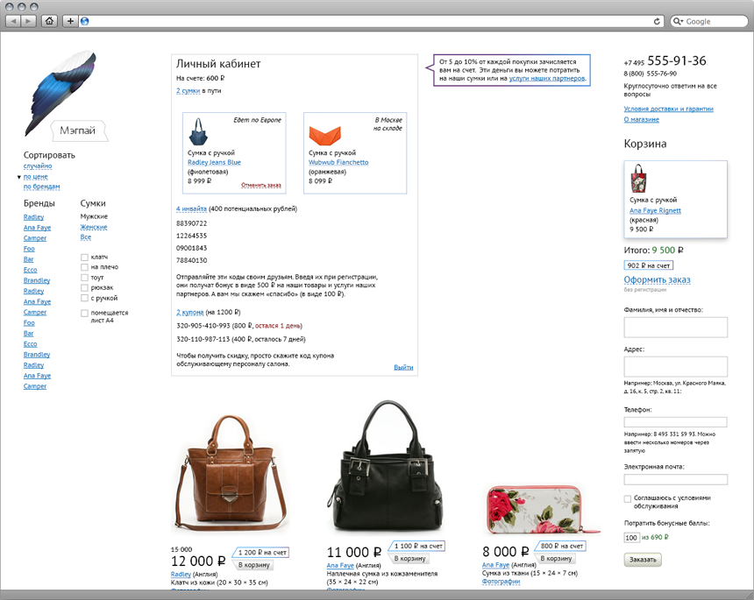Click the browser back arrow button
Image resolution: width=754 pixels, height=600 pixels.
pyautogui.click(x=13, y=21)
